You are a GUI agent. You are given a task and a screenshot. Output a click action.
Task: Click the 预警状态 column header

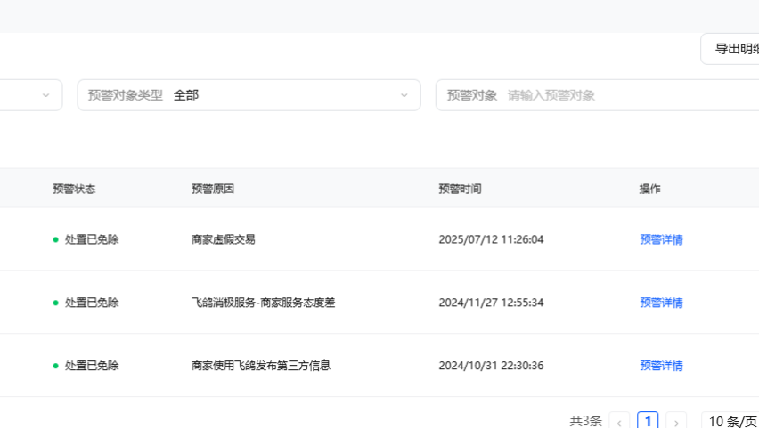click(x=74, y=189)
